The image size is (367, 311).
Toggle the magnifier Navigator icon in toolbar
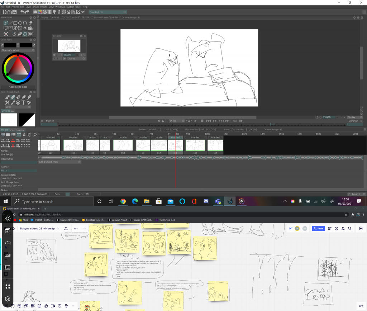click(64, 12)
